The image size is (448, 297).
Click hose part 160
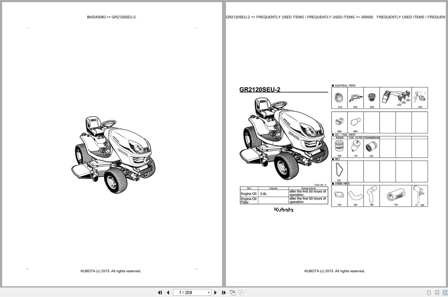(371, 196)
